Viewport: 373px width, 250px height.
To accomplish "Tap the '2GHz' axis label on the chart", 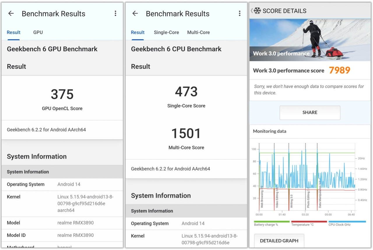I will coord(361,158).
